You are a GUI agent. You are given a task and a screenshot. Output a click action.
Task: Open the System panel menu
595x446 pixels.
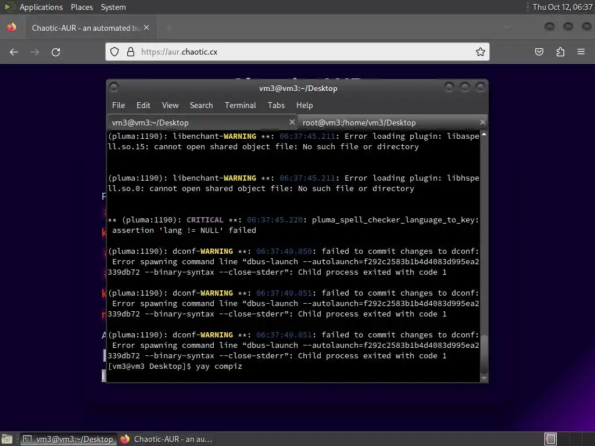coord(113,7)
